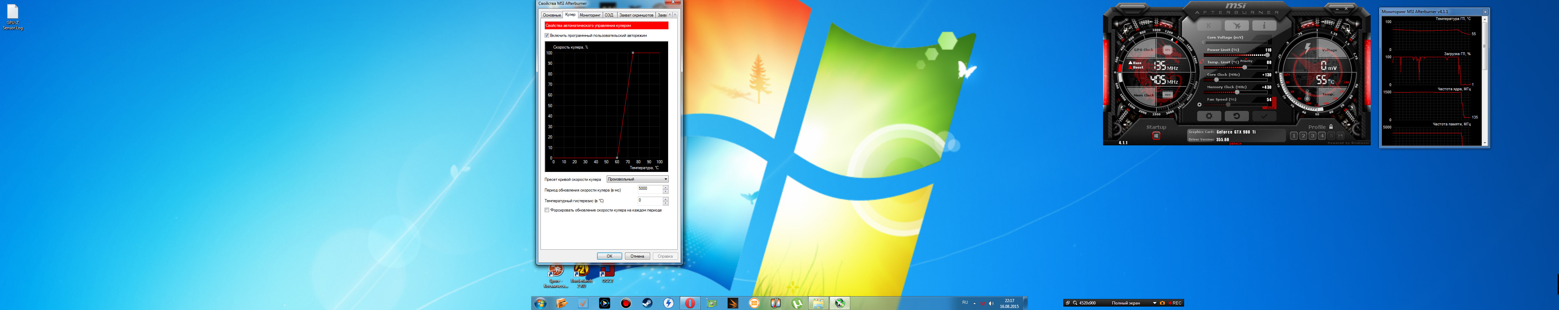Click the GPU chip icon on gauge
This screenshot has width=1559, height=310.
tap(1168, 50)
